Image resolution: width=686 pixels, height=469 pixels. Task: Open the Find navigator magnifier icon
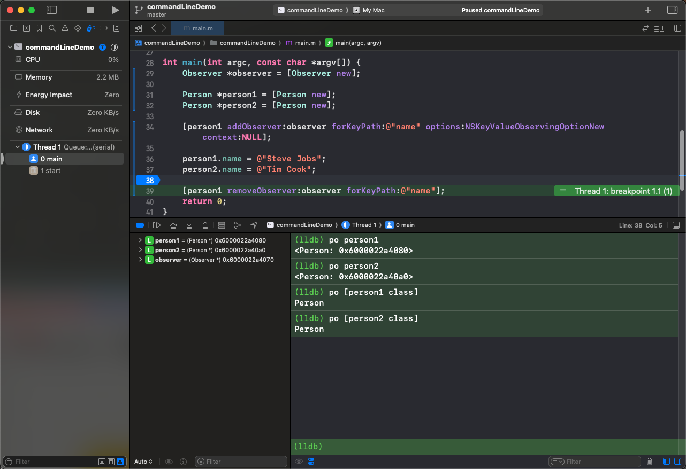point(52,28)
